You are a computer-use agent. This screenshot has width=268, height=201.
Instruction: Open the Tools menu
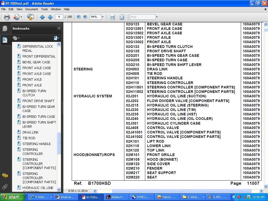(44, 9)
